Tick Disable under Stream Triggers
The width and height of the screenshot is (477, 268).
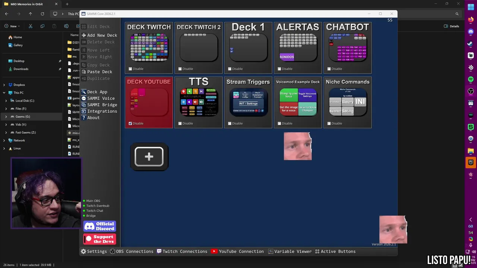coord(230,124)
